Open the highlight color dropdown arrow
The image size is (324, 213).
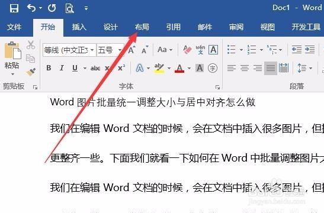pos(169,68)
